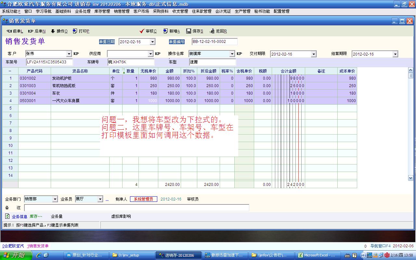
Task: Expand the 业务部门 department dropdown
Action: [55, 199]
